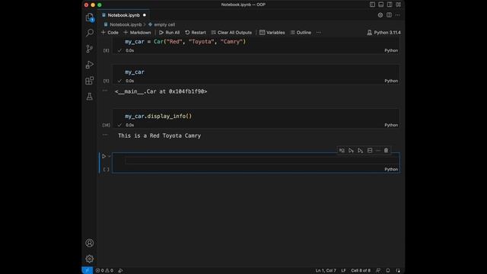
Task: Click output text "<__main__.Car at 0x104fb1f90>"
Action: pos(161,91)
